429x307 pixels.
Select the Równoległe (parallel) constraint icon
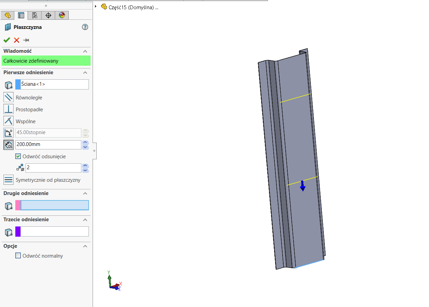tap(9, 97)
